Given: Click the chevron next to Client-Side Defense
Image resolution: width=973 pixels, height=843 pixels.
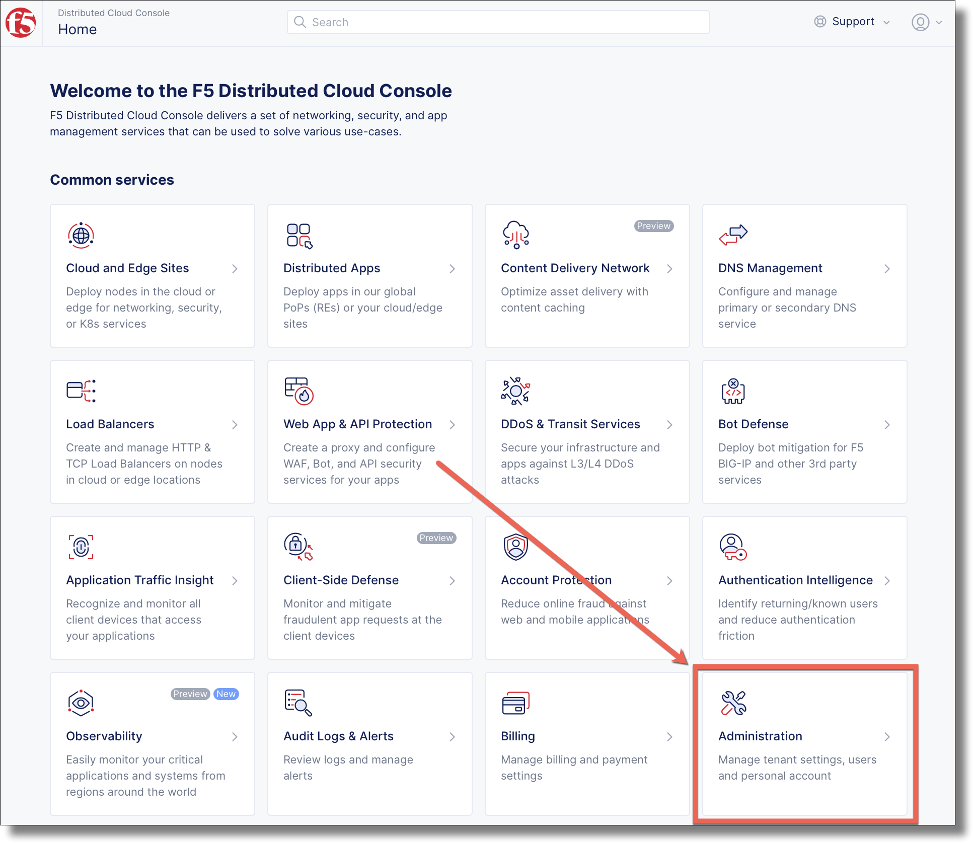Looking at the screenshot, I should coord(453,581).
